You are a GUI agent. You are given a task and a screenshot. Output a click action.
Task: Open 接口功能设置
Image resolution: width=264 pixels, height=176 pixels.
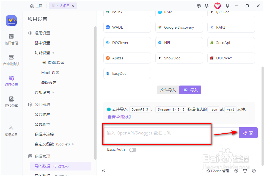click(x=53, y=63)
